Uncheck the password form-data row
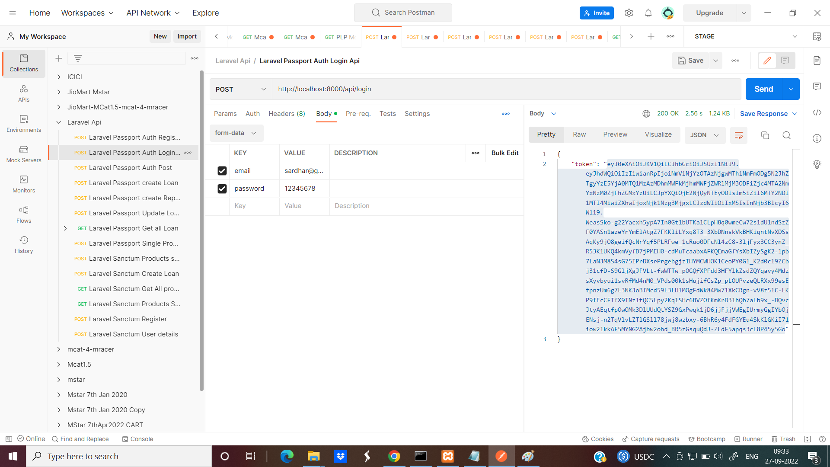The height and width of the screenshot is (467, 830). coord(222,189)
